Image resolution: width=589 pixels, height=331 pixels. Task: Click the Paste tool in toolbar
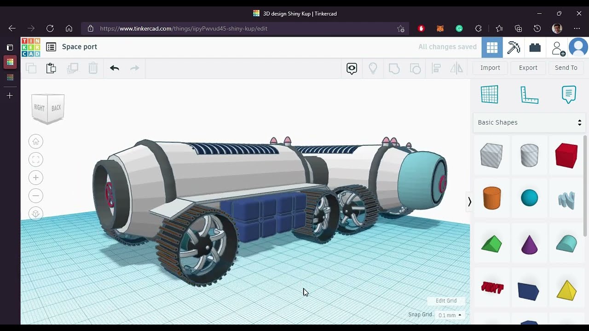(x=51, y=68)
